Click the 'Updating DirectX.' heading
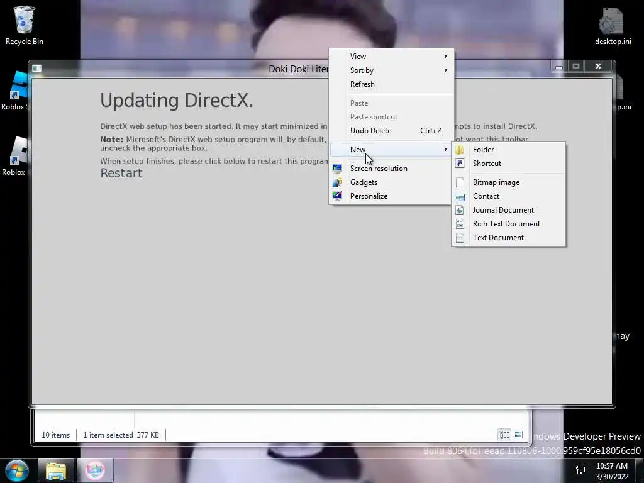Viewport: 644px width, 483px height. (x=177, y=101)
